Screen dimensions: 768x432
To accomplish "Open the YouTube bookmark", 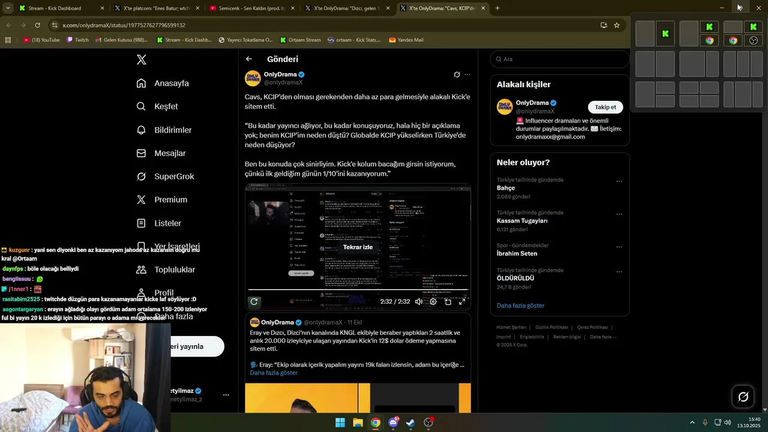I will [x=41, y=40].
